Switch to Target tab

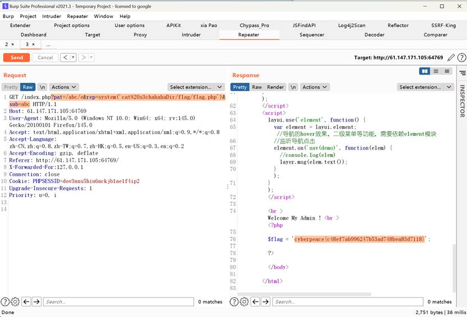coord(92,35)
